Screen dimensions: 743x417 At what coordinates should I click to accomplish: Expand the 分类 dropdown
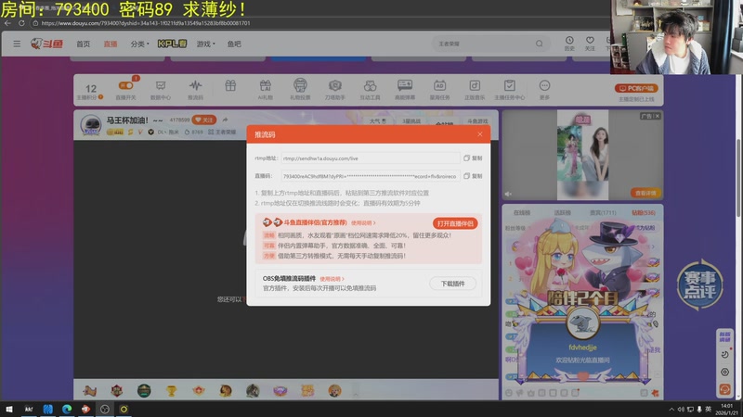point(139,44)
